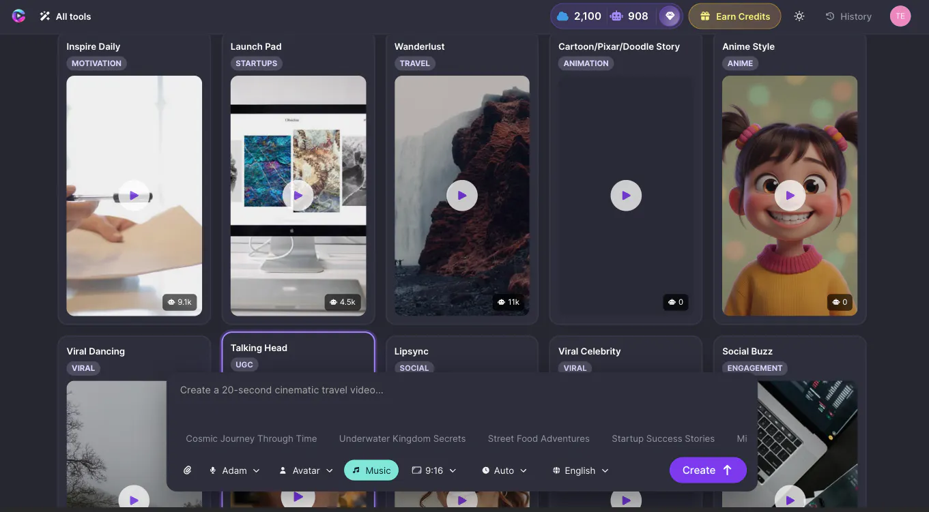Play the Inspire Daily video
The width and height of the screenshot is (929, 512).
click(134, 196)
